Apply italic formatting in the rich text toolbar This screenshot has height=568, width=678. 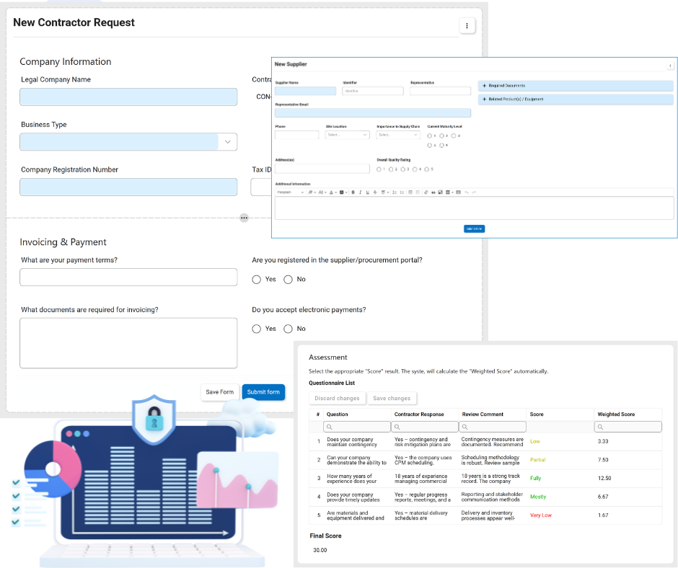[360, 192]
